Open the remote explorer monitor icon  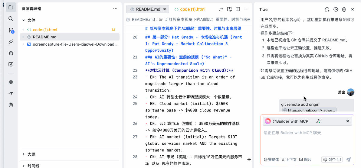(x=11, y=65)
